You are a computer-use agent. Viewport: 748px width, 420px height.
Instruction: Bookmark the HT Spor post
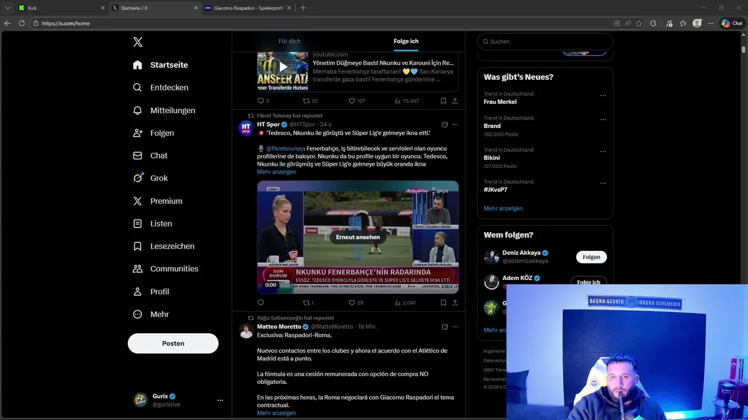point(444,303)
